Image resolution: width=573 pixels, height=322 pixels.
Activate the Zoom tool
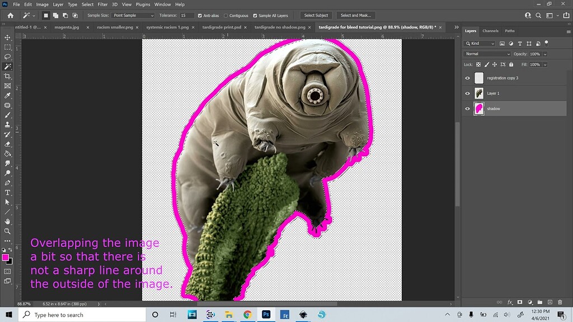tap(7, 231)
